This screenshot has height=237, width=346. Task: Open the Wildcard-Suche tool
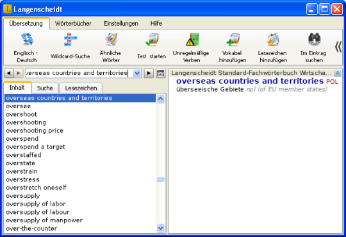point(70,46)
